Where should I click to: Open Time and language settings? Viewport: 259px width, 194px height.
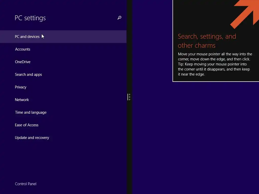(63, 112)
